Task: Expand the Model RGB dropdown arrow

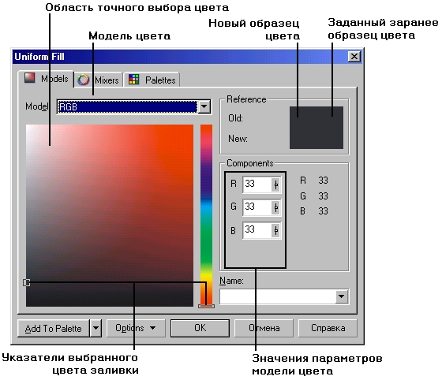Action: point(204,106)
